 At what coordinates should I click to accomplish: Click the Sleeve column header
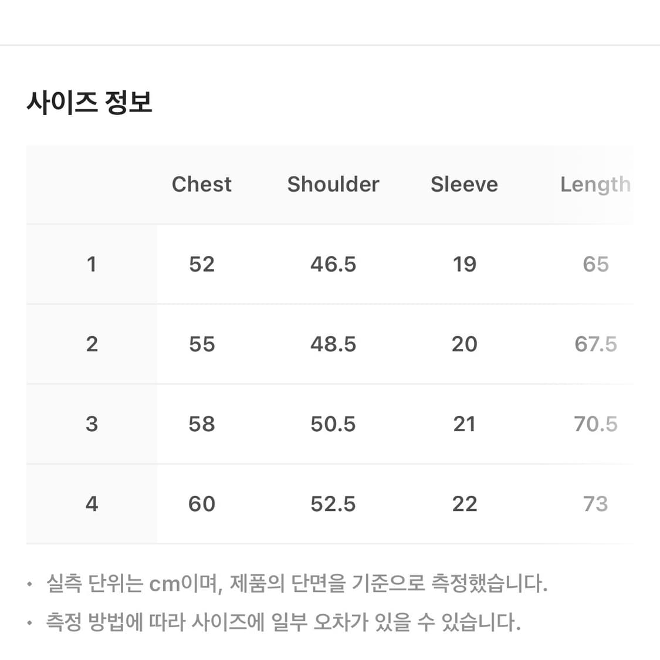pos(464,184)
